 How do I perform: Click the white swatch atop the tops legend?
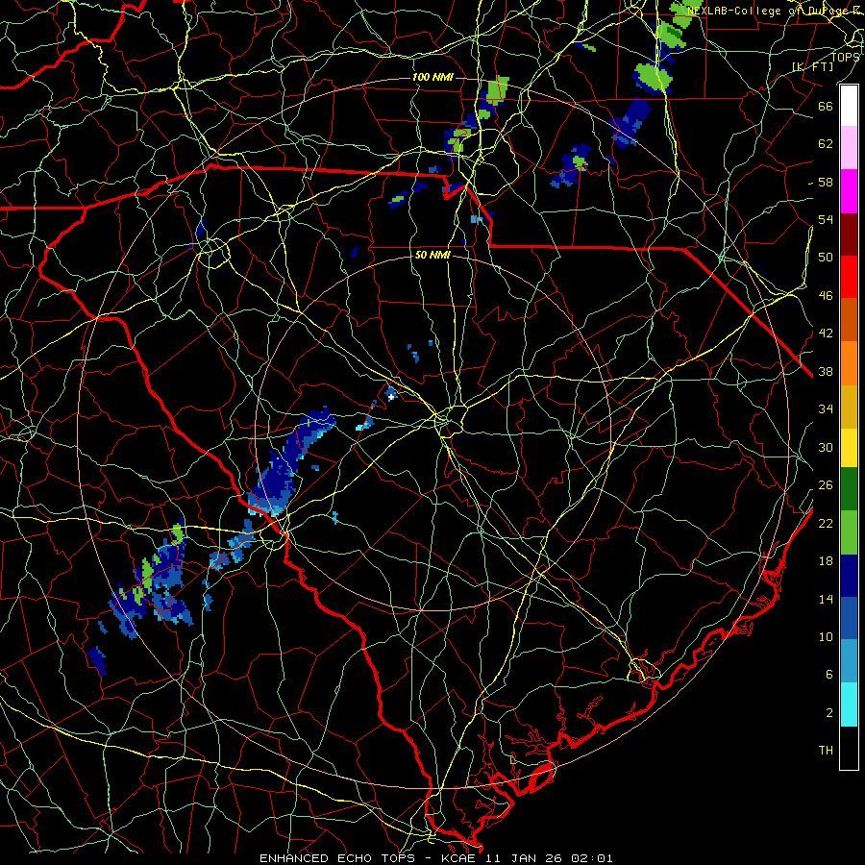(849, 106)
